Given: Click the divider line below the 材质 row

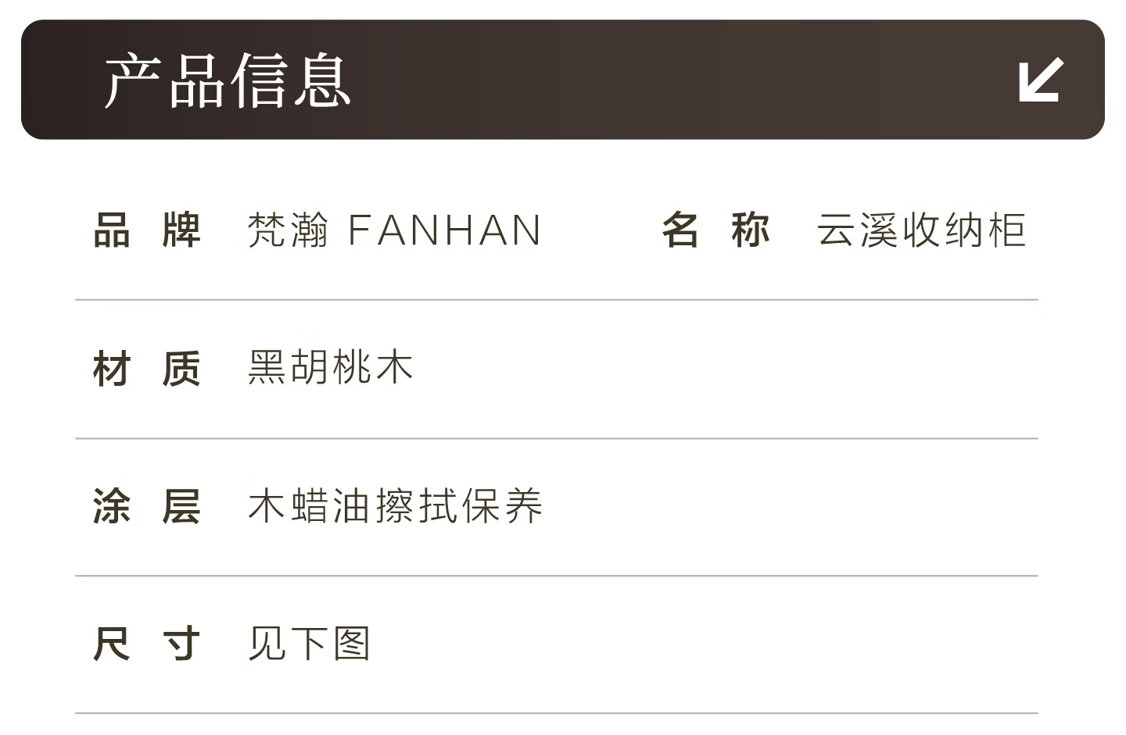Looking at the screenshot, I should 557,438.
